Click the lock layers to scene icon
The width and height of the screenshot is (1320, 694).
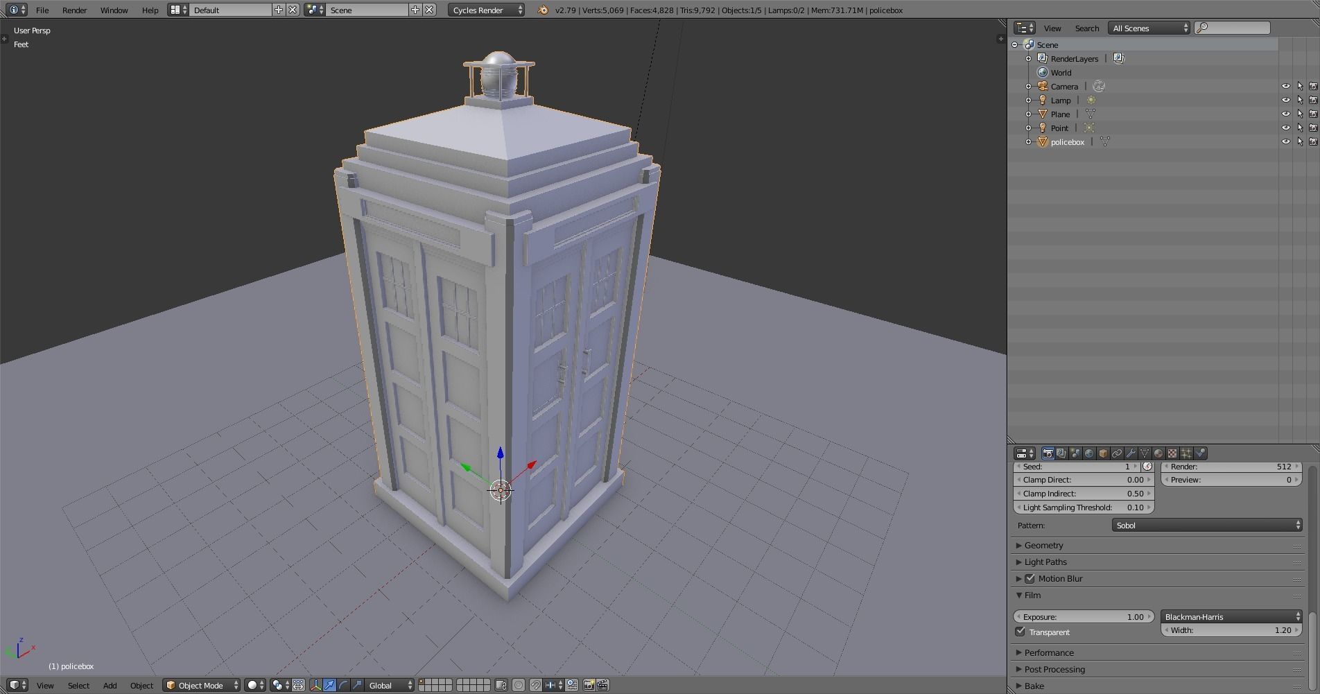click(x=501, y=685)
